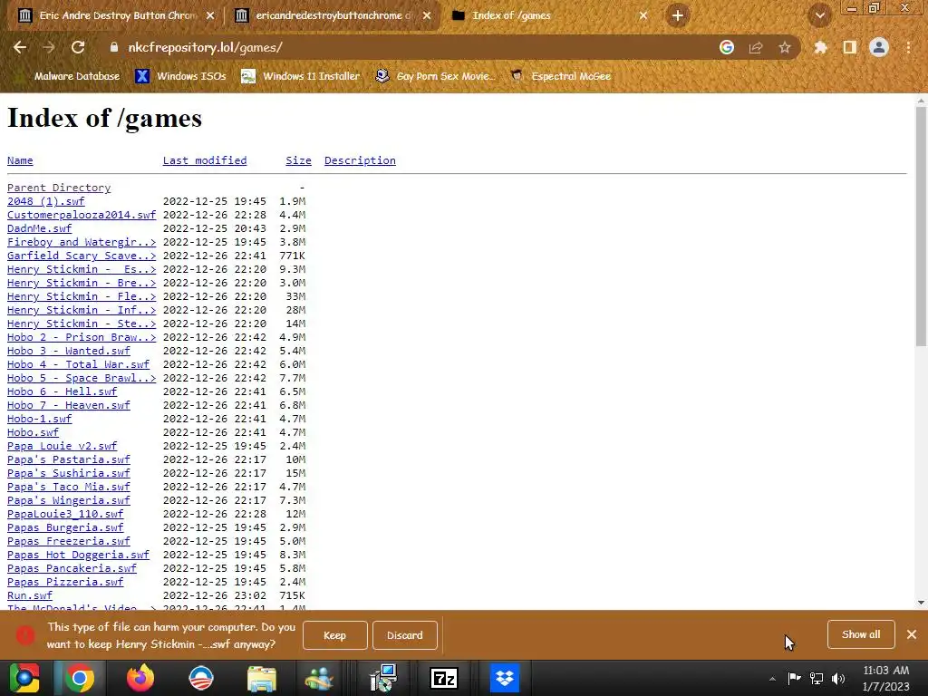Open Customerpalooza2014.swf link
Image resolution: width=928 pixels, height=696 pixels.
(x=82, y=215)
